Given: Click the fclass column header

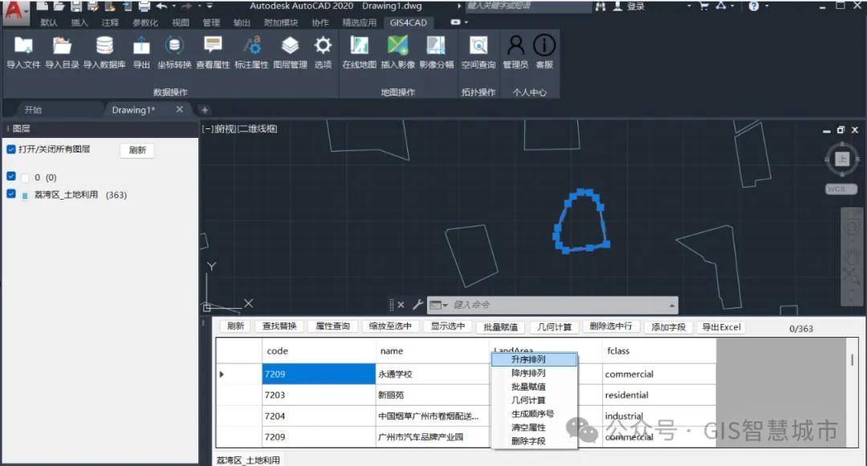Looking at the screenshot, I should [x=659, y=351].
